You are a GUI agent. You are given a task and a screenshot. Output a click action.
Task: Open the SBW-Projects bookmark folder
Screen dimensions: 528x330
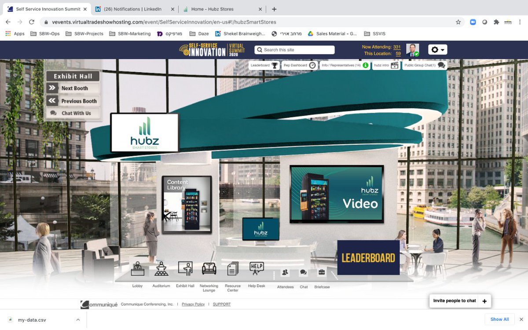84,33
